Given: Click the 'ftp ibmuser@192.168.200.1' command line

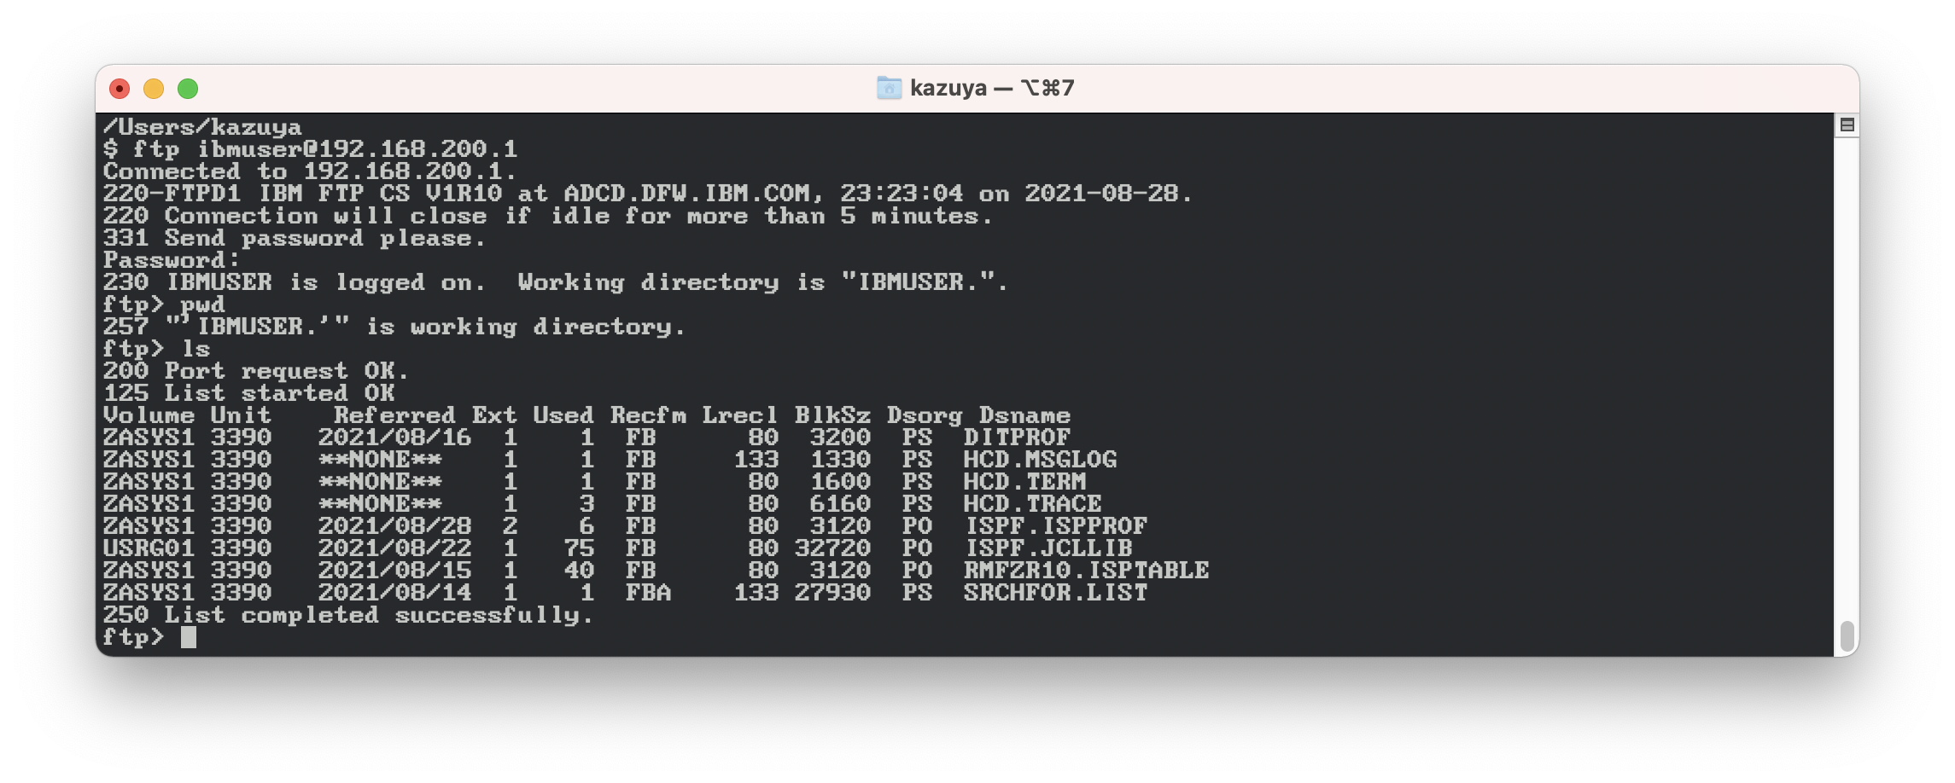Looking at the screenshot, I should [x=311, y=149].
